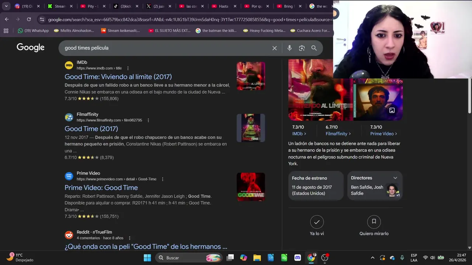This screenshot has height=265, width=472.
Task: Submit search with the magnifier icon
Action: tap(314, 48)
